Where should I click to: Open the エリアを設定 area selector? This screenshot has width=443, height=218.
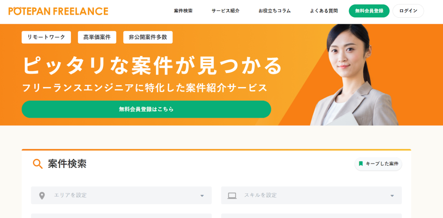121,195
